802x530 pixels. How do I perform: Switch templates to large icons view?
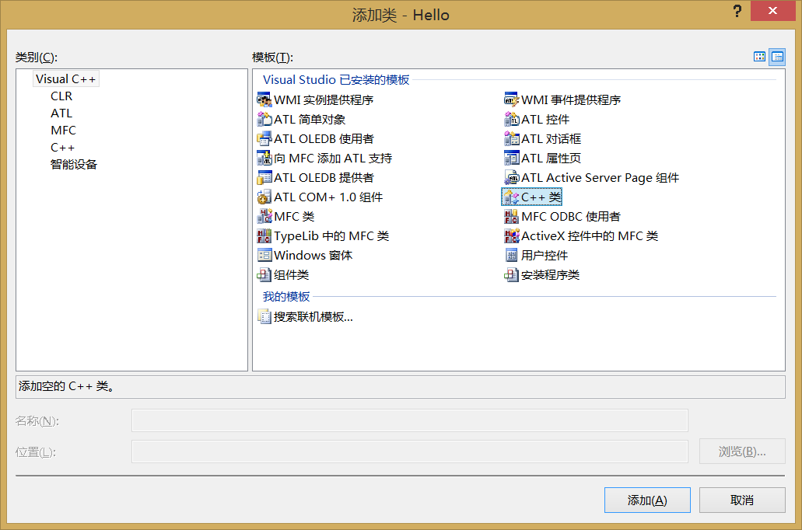(759, 57)
